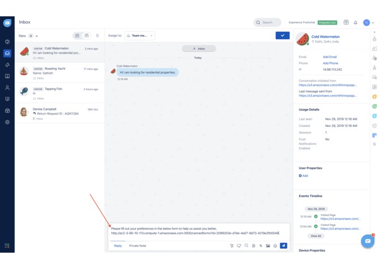Select the Reply tab
379x269 pixels.
(118, 246)
